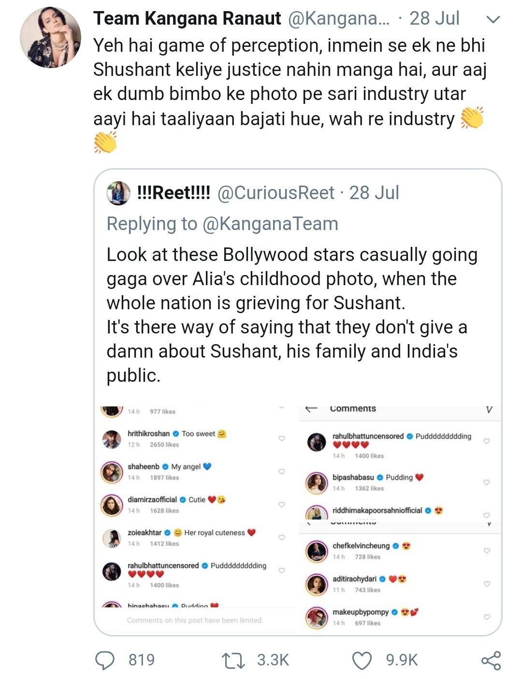Viewport: 522px width, 679px height.
Task: Open the @CuriousReet handle in quoted tweet
Action: click(275, 193)
